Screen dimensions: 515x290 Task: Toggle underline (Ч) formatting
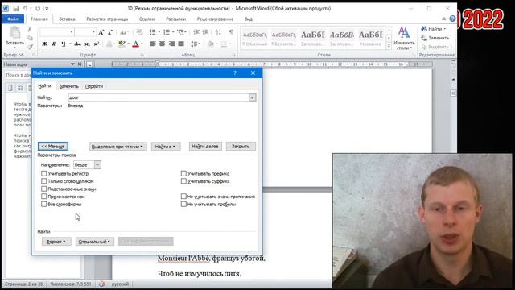64,43
